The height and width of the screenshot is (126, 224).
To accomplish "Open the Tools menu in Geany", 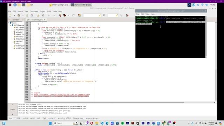I will pos(55,12).
